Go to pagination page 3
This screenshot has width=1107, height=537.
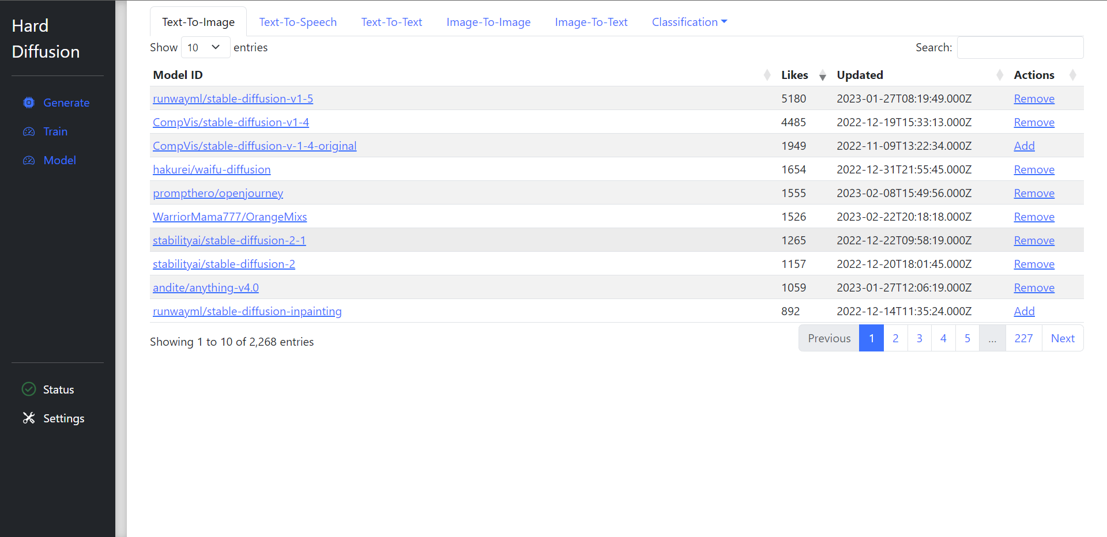point(920,338)
